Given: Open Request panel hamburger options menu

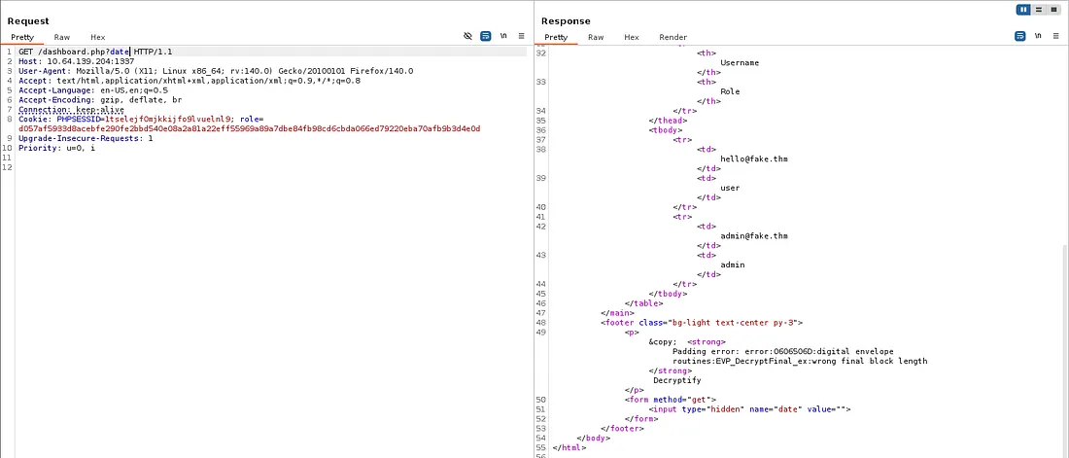Looking at the screenshot, I should point(522,36).
